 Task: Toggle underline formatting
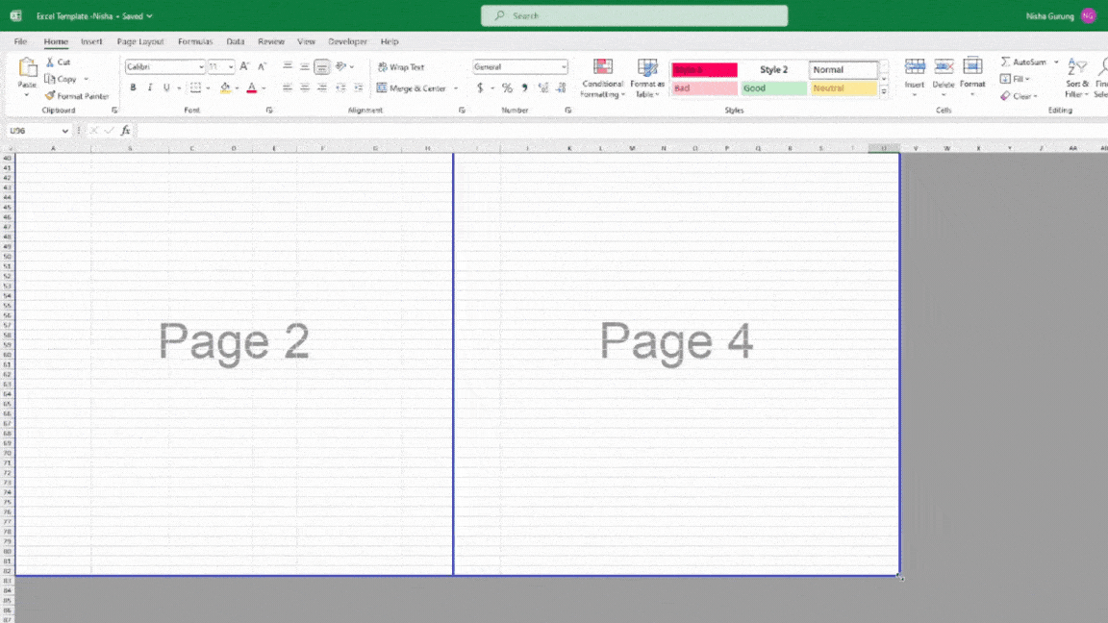click(164, 87)
